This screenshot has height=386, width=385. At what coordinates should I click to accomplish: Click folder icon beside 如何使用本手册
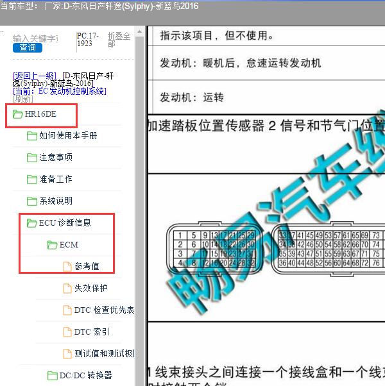pos(32,136)
